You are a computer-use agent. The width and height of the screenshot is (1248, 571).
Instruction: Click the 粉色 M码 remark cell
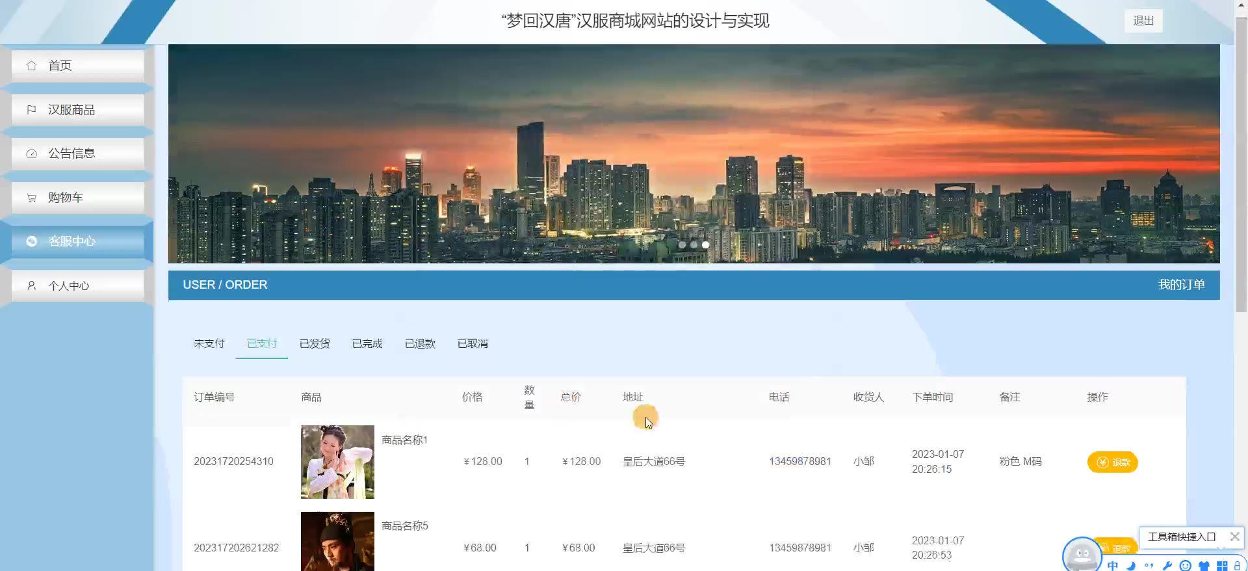coord(1020,462)
